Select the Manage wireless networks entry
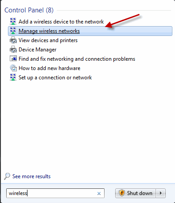 [90, 31]
